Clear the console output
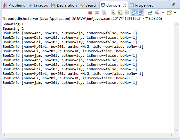Image resolution: width=180 pixels, height=140 pixels. 113,13
